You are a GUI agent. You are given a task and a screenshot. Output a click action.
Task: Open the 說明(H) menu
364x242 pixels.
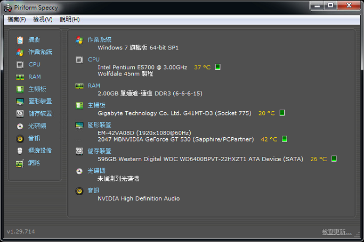[70, 20]
